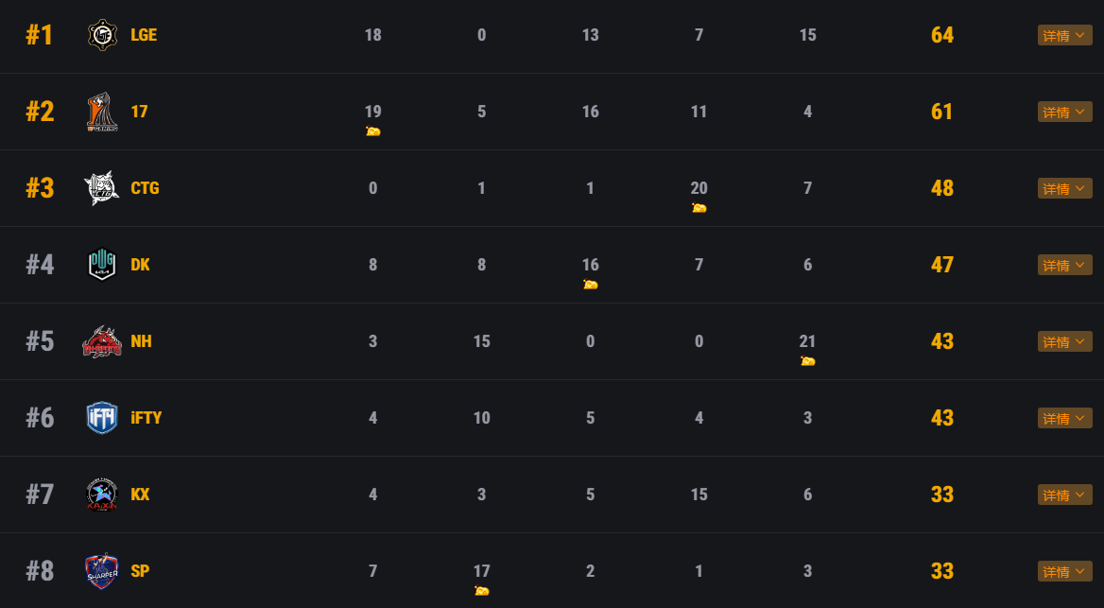
Task: Click the iFTY team logo
Action: coord(102,418)
